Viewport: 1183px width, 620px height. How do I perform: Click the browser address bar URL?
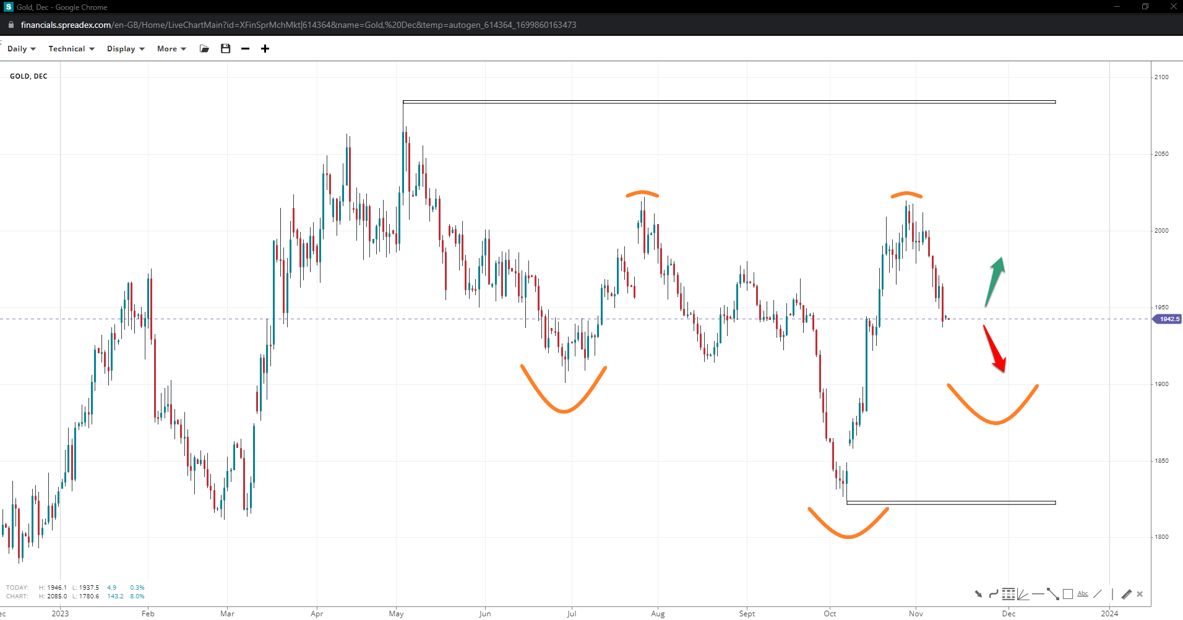298,25
